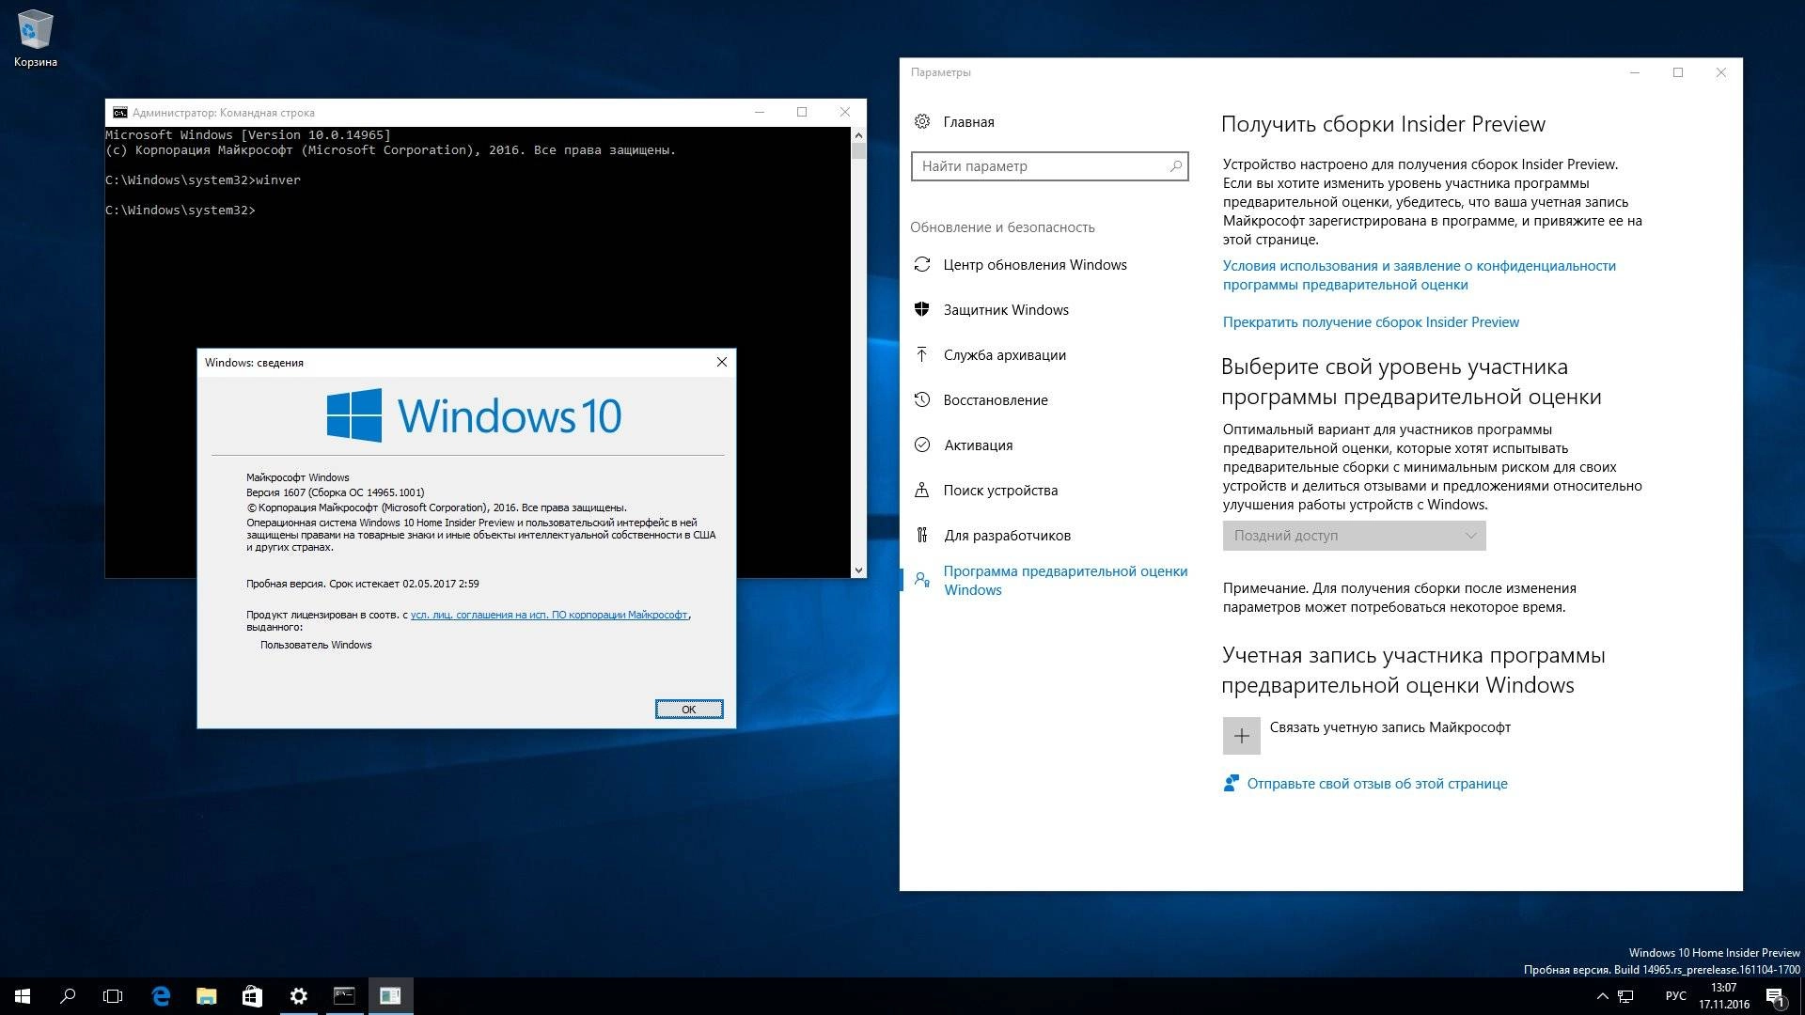The height and width of the screenshot is (1015, 1805).
Task: Click scroll-up arrow in Command Prompt
Action: 857,135
